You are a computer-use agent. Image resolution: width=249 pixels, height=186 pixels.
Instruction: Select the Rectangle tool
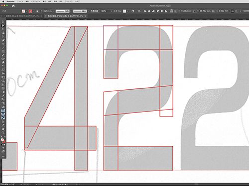click(3, 52)
